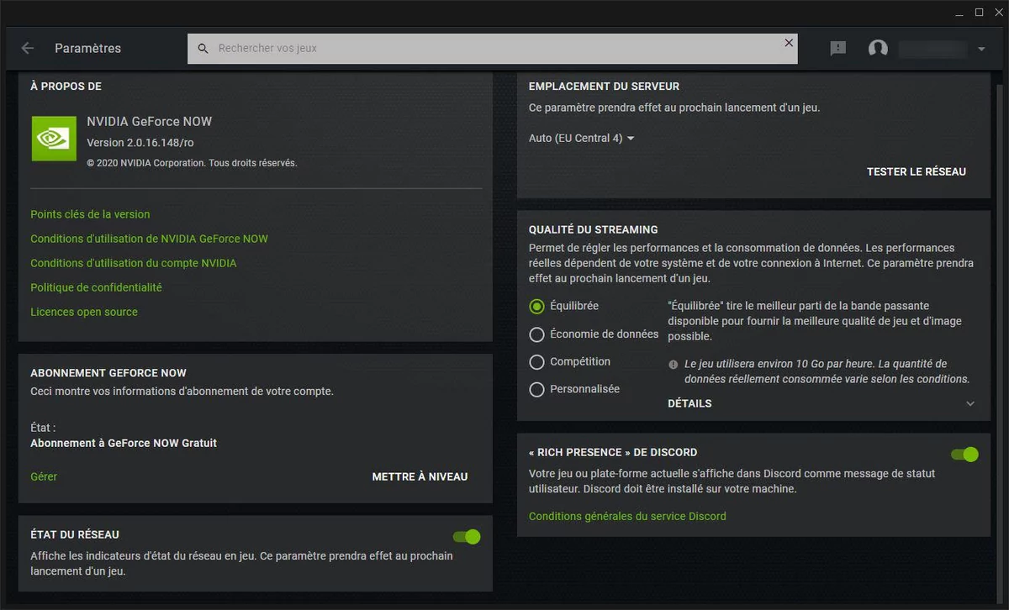Image resolution: width=1009 pixels, height=610 pixels.
Task: Select the Compétition streaming quality
Action: tap(536, 361)
